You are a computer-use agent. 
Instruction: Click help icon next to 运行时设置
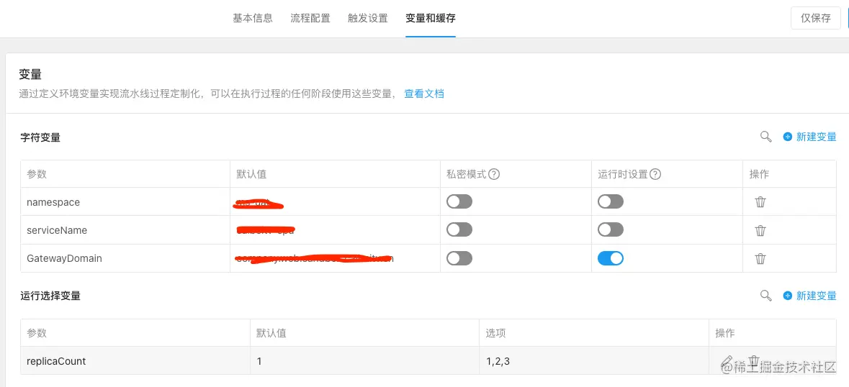point(655,175)
